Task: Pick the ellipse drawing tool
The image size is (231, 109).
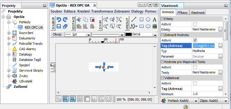Action: [x=148, y=27]
